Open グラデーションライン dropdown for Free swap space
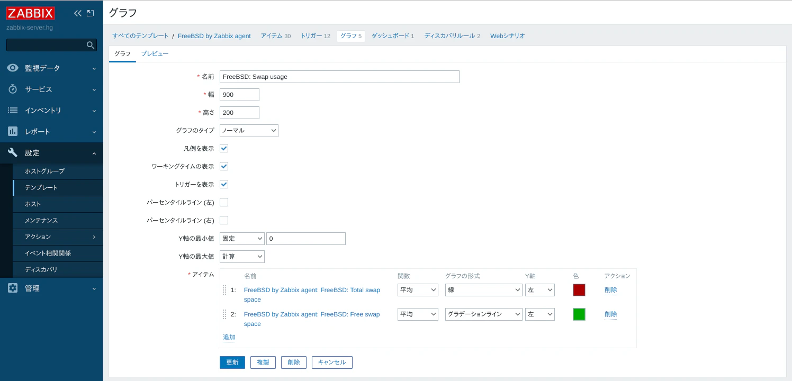Image resolution: width=792 pixels, height=381 pixels. tap(484, 314)
